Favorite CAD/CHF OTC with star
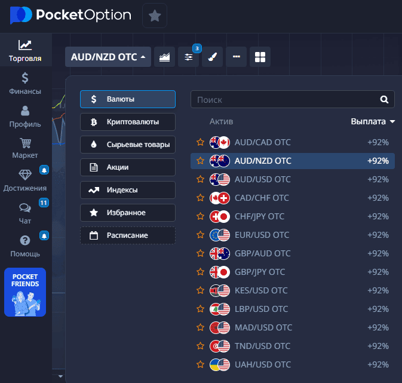 [x=200, y=198]
